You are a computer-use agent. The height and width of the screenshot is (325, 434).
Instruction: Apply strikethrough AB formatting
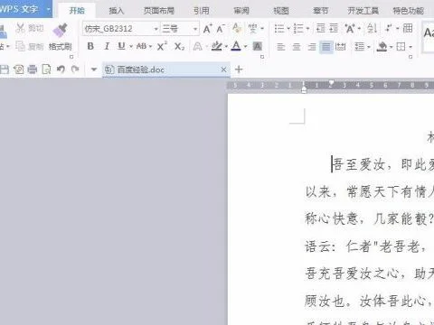pyautogui.click(x=141, y=46)
